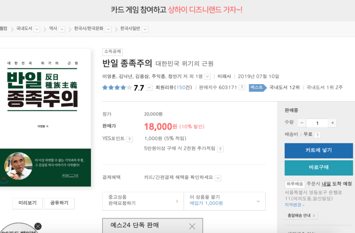Viewport: 355px width, 233px height.
Task: Click 바로구매 button
Action: coord(319,168)
